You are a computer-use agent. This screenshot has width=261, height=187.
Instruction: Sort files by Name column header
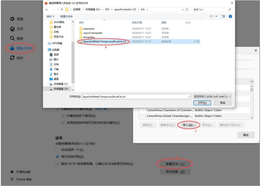(104, 22)
